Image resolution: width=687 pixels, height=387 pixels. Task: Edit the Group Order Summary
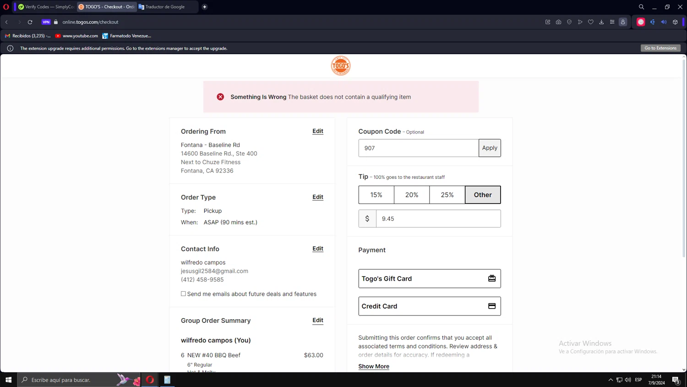[318, 320]
